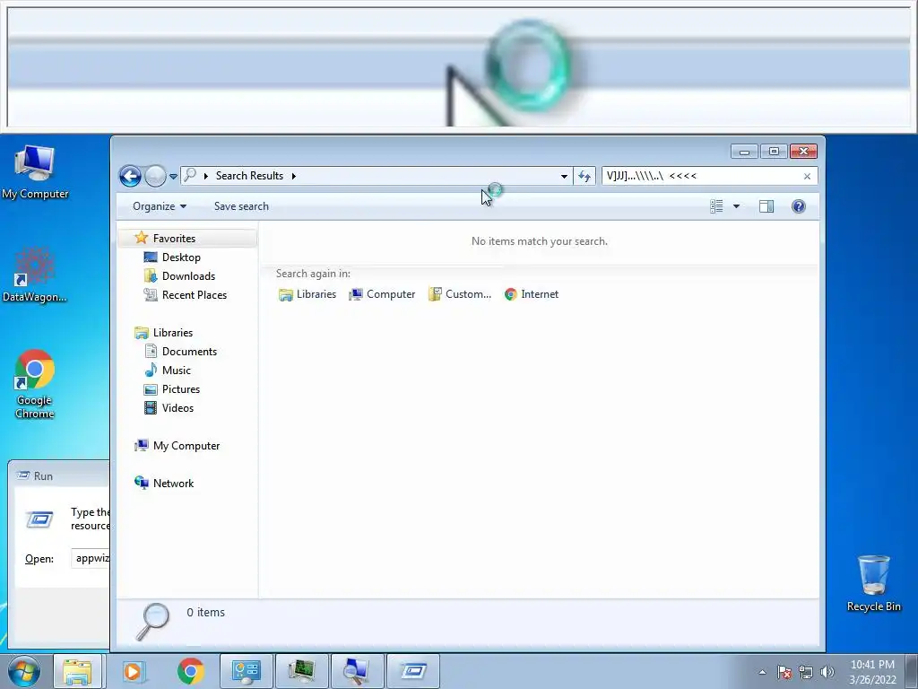Image resolution: width=918 pixels, height=689 pixels.
Task: Click the Recycle Bin desktop icon
Action: coord(873,583)
